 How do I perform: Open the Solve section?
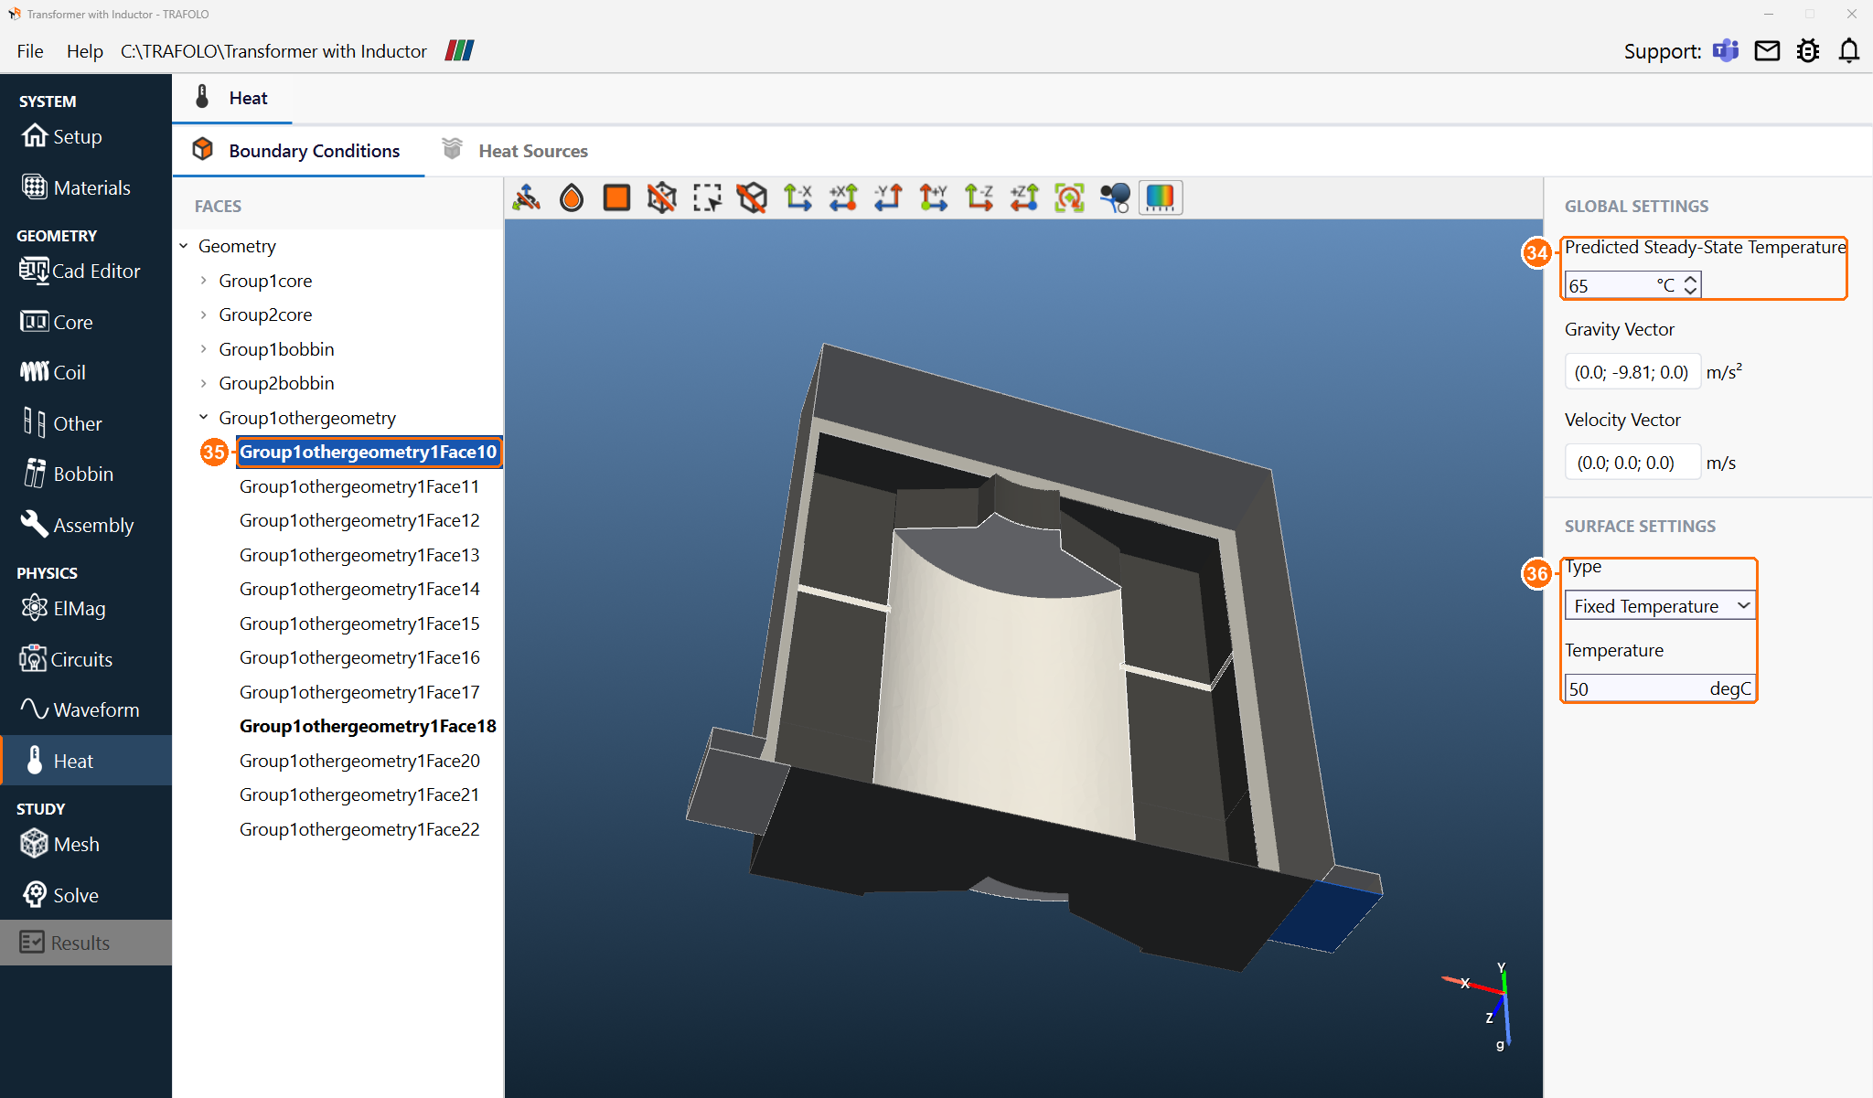tap(60, 895)
